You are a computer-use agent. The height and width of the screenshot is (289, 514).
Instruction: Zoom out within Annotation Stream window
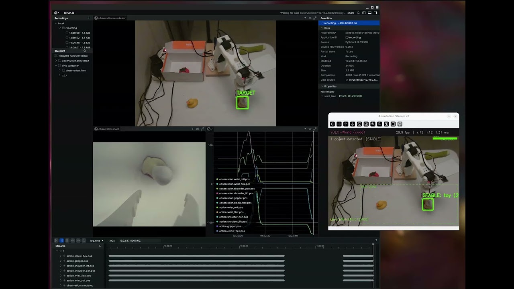379,124
